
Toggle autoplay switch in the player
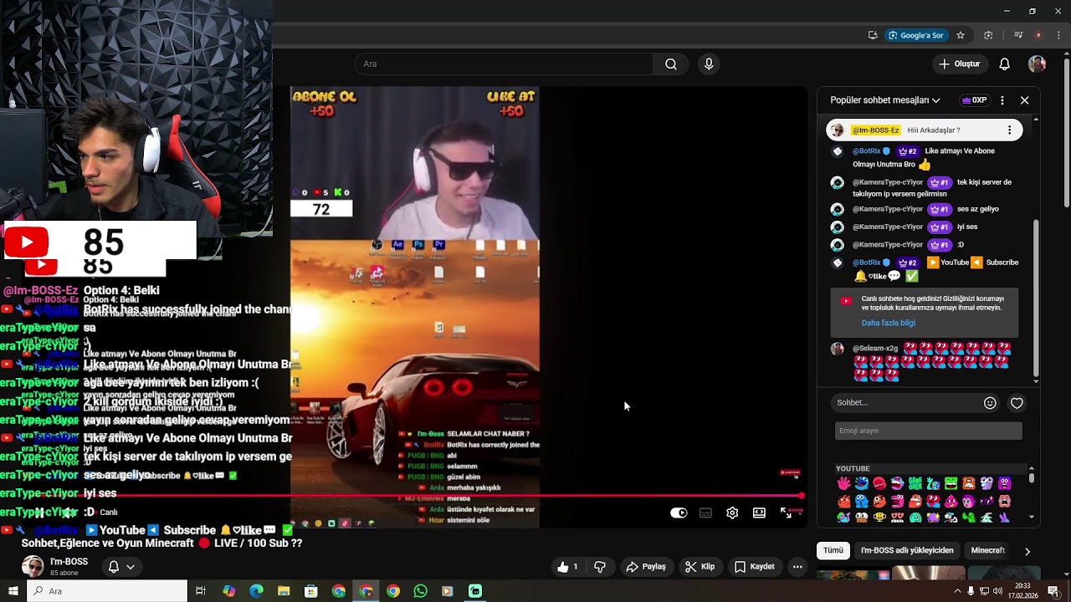tap(679, 513)
